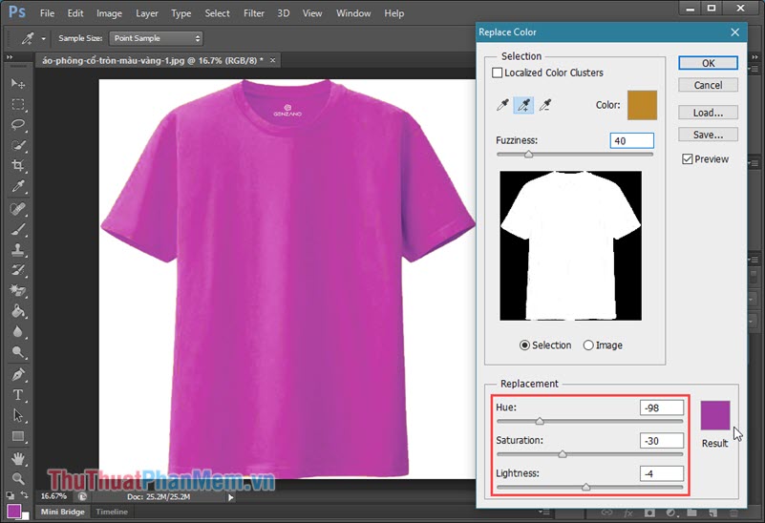The width and height of the screenshot is (765, 523).
Task: Select the Paint Bucket tool
Action: point(17,311)
